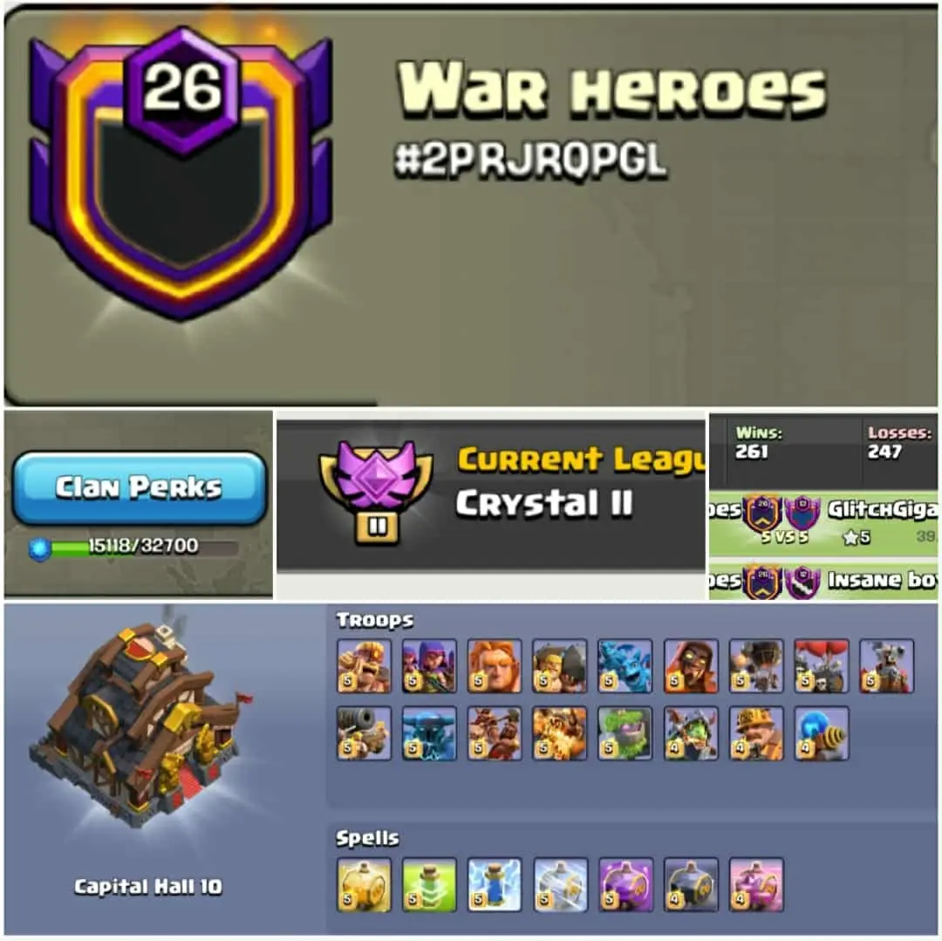942x941 pixels.
Task: Select the Sneaky Archers troop icon
Action: click(429, 666)
